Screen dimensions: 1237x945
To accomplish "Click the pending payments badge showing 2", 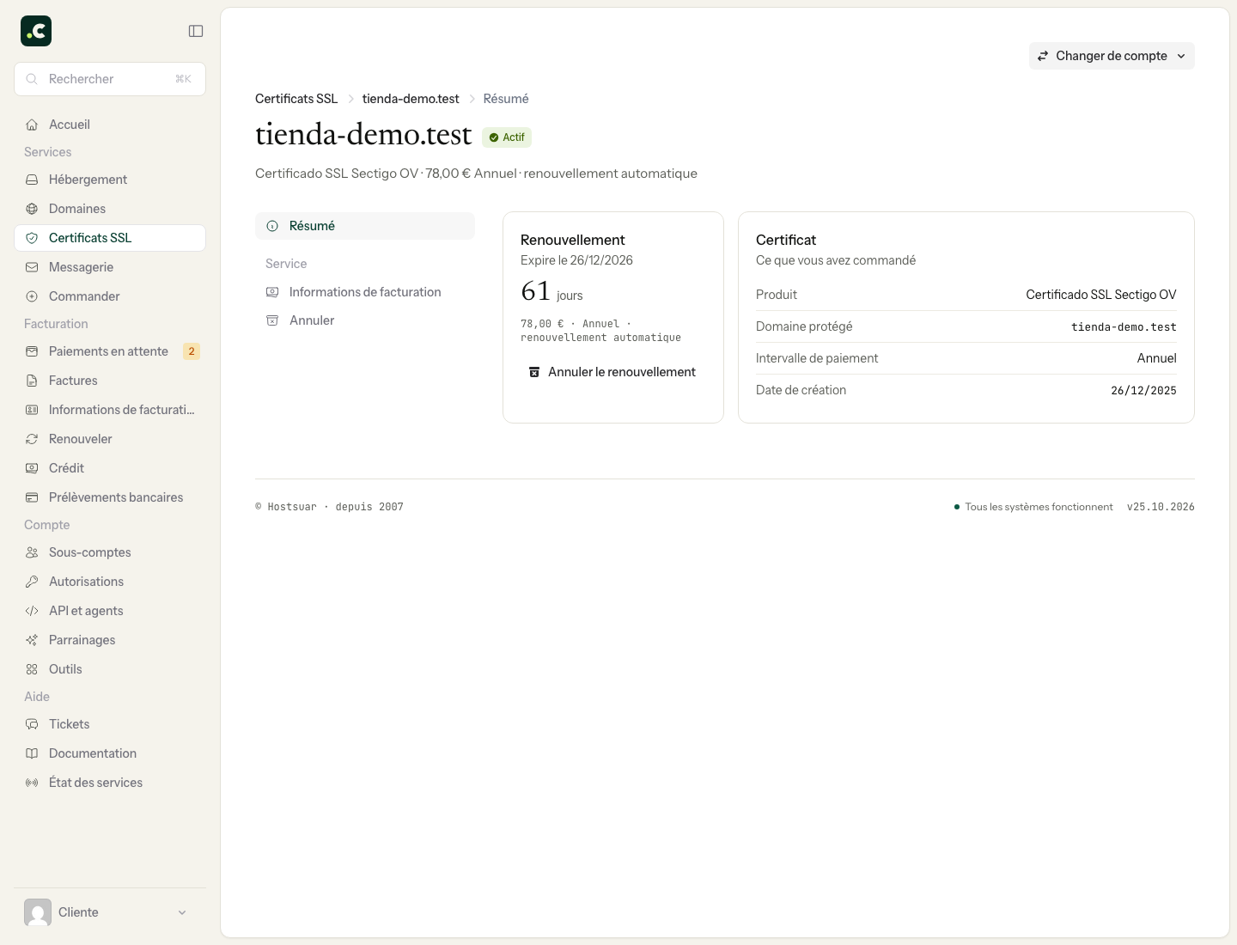I will click(x=192, y=351).
